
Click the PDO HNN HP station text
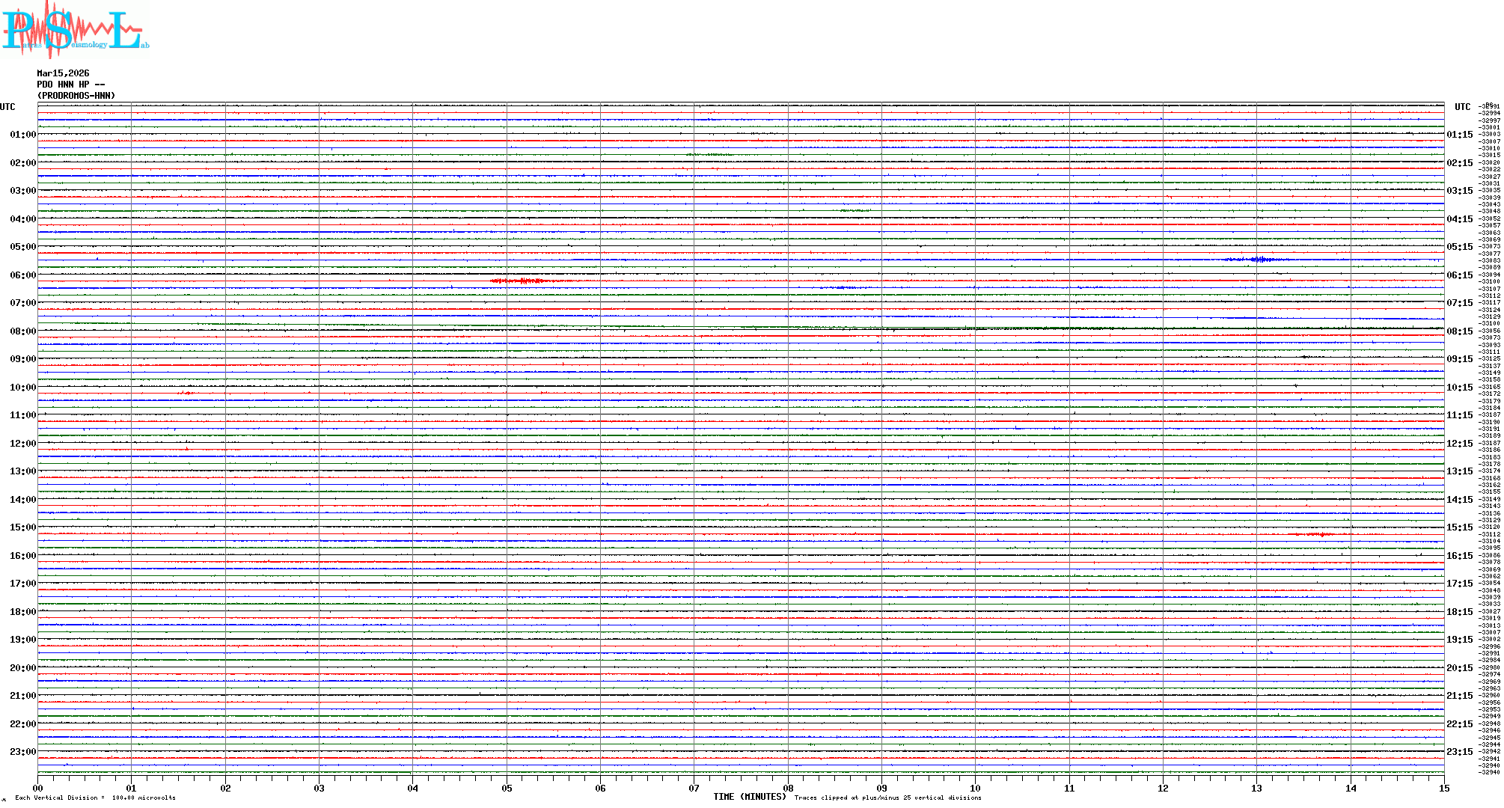coord(70,85)
